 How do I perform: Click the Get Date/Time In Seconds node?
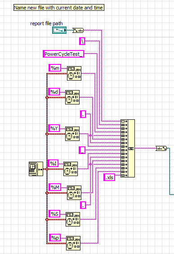click(x=36, y=169)
